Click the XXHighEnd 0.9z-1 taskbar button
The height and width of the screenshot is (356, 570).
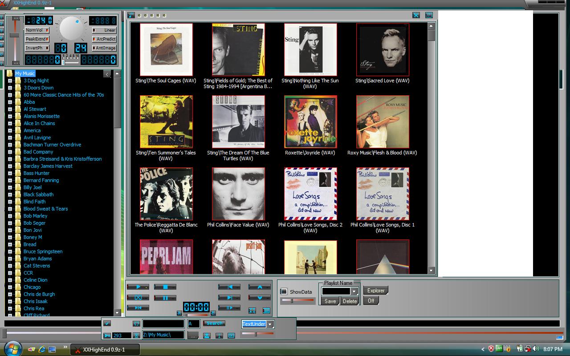point(105,349)
